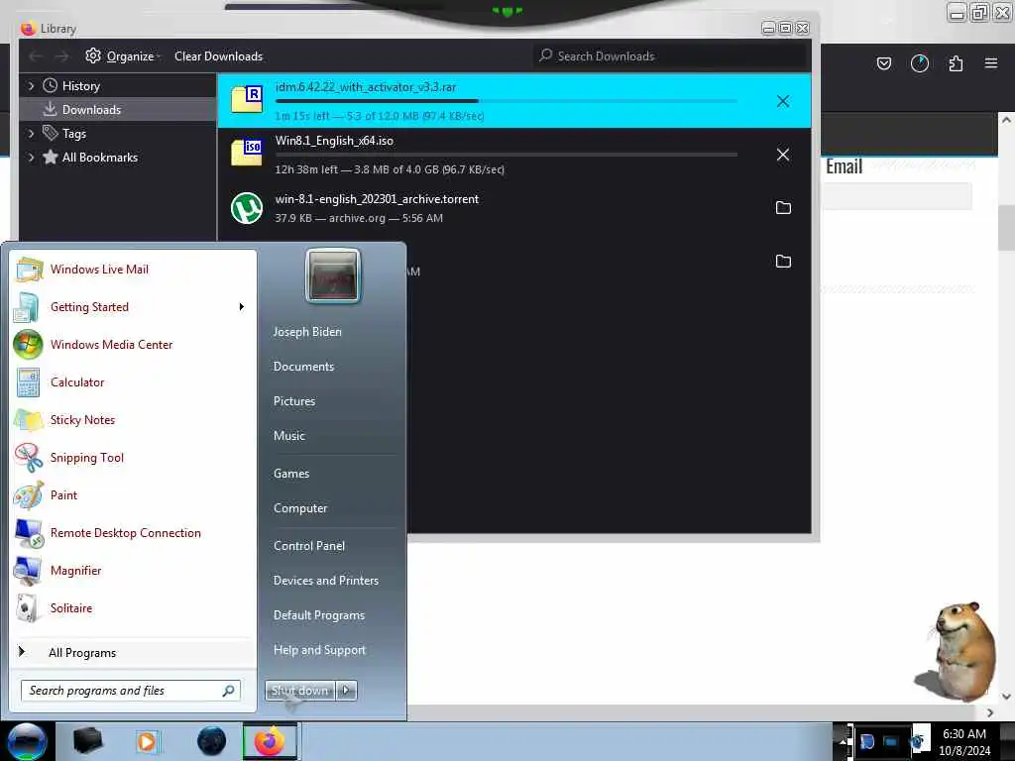Open Games from Start menu
Viewport: 1015px width, 761px height.
point(291,474)
